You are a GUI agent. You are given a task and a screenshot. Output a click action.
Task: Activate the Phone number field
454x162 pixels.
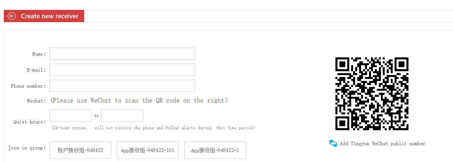tap(122, 86)
